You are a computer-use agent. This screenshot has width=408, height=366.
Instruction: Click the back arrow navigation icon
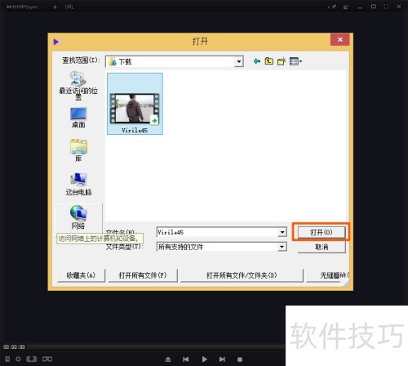click(x=256, y=61)
